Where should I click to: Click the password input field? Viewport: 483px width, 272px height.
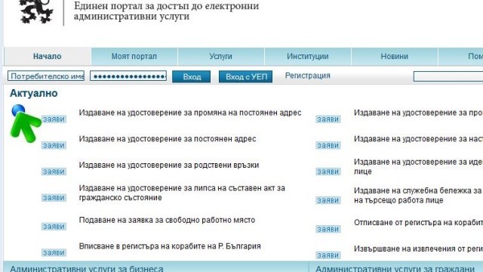(x=128, y=76)
